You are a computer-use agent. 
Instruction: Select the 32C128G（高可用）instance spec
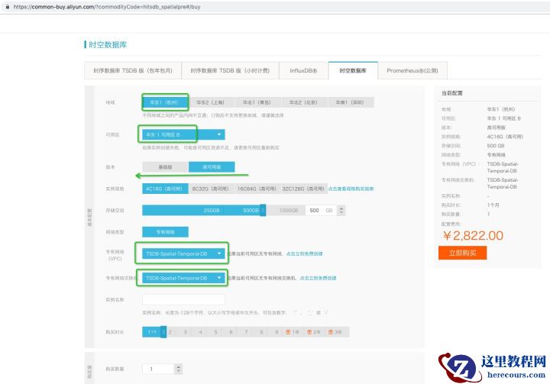(x=303, y=189)
